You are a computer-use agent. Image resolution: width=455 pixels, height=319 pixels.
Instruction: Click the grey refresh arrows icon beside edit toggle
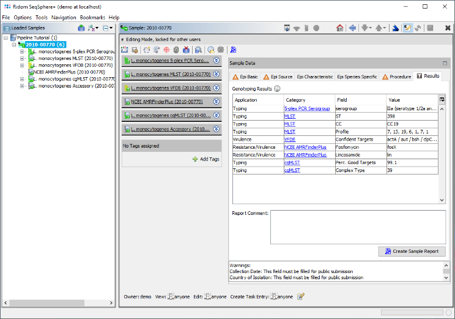(x=418, y=28)
